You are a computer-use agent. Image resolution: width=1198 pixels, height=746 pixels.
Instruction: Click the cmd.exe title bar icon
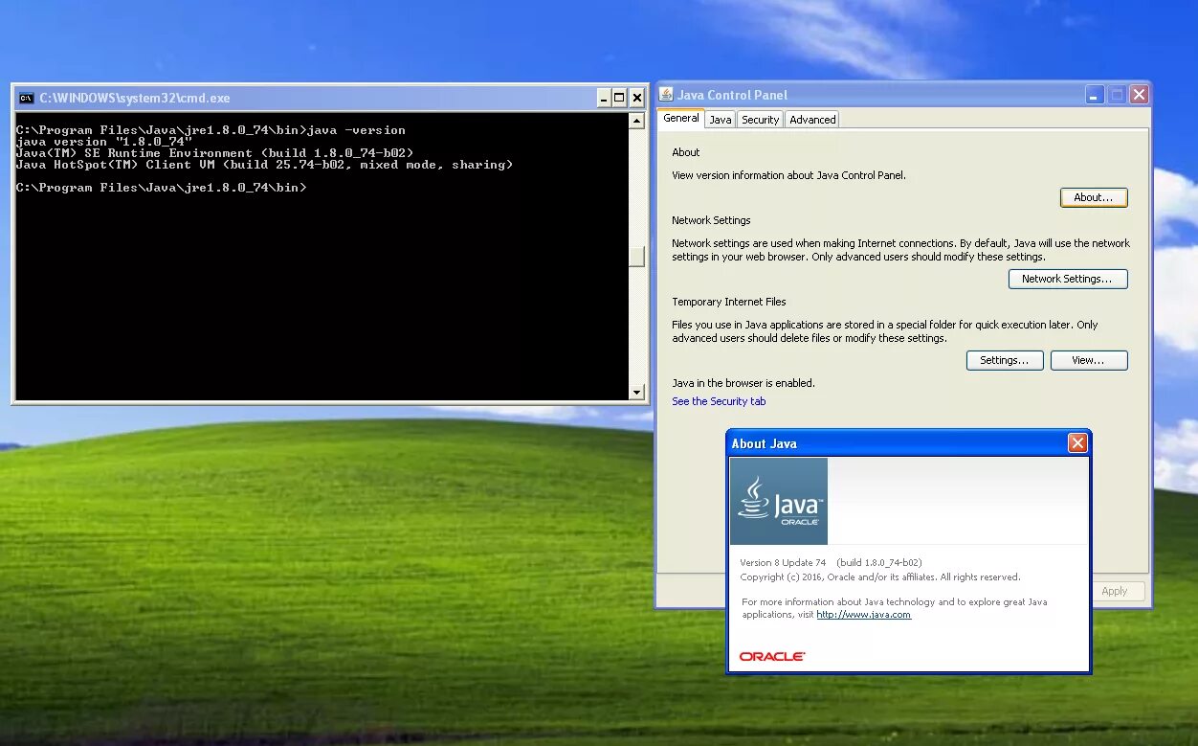(27, 98)
